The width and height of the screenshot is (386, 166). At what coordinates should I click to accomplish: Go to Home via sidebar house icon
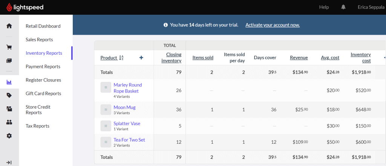coord(9,26)
